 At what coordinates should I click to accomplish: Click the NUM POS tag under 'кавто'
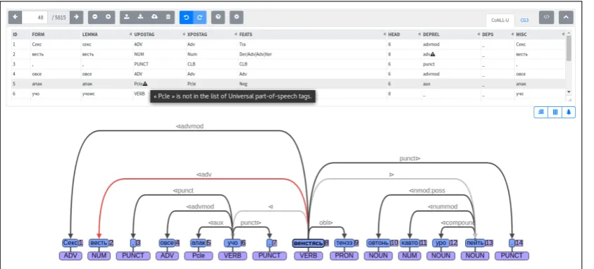click(409, 256)
